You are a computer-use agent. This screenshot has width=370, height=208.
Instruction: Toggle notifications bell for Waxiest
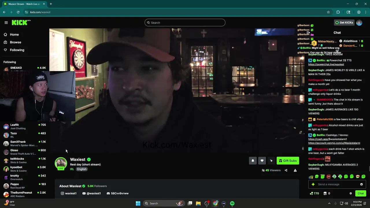(x=253, y=161)
